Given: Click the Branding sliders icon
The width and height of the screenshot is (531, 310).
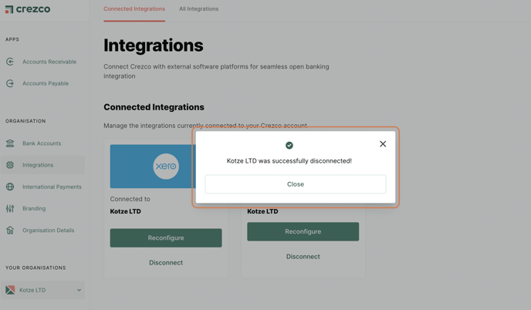Looking at the screenshot, I should pyautogui.click(x=10, y=208).
